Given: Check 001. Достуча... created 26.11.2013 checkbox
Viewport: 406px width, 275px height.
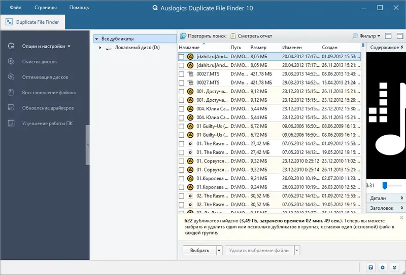Looking at the screenshot, I should [182, 92].
